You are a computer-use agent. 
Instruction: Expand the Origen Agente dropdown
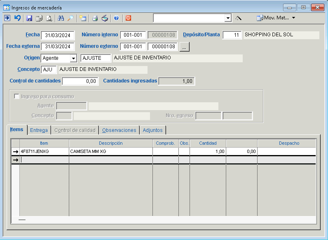[73, 58]
